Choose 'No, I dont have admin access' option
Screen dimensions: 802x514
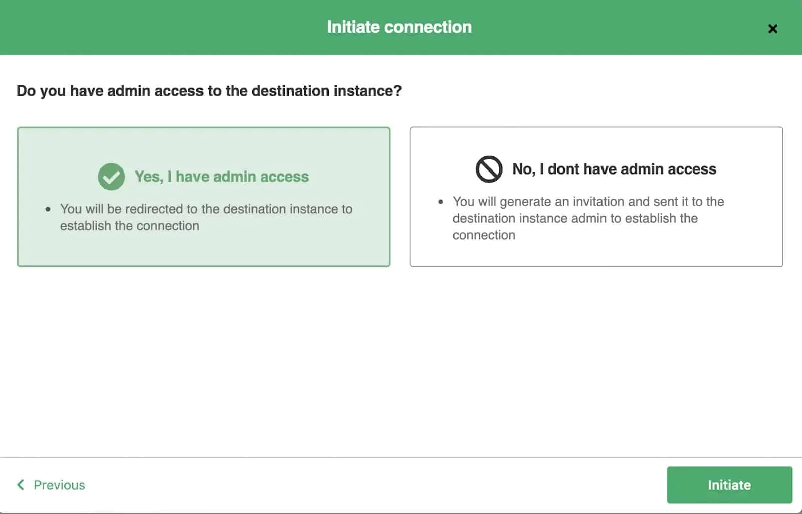click(596, 197)
